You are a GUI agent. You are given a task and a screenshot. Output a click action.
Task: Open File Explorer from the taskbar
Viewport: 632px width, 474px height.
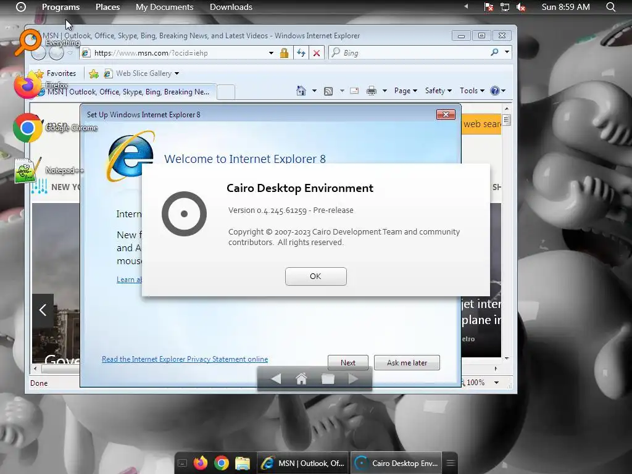coord(243,464)
